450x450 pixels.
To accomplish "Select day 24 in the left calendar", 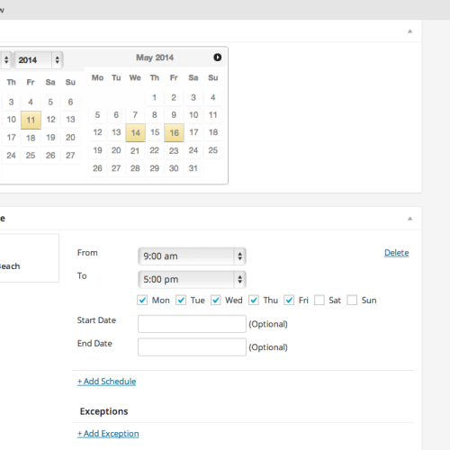I will pyautogui.click(x=11, y=156).
